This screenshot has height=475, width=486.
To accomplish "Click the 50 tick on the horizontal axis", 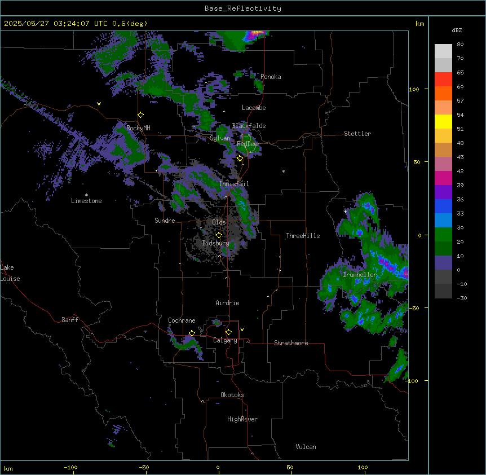I will (x=290, y=467).
